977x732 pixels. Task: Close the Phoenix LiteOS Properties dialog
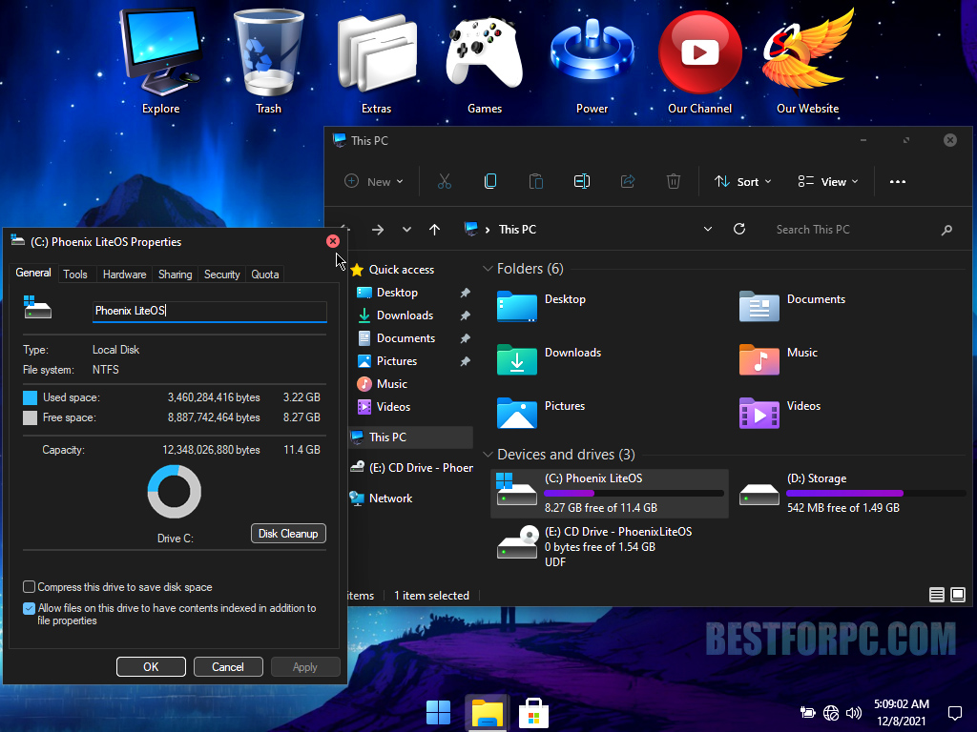(333, 241)
